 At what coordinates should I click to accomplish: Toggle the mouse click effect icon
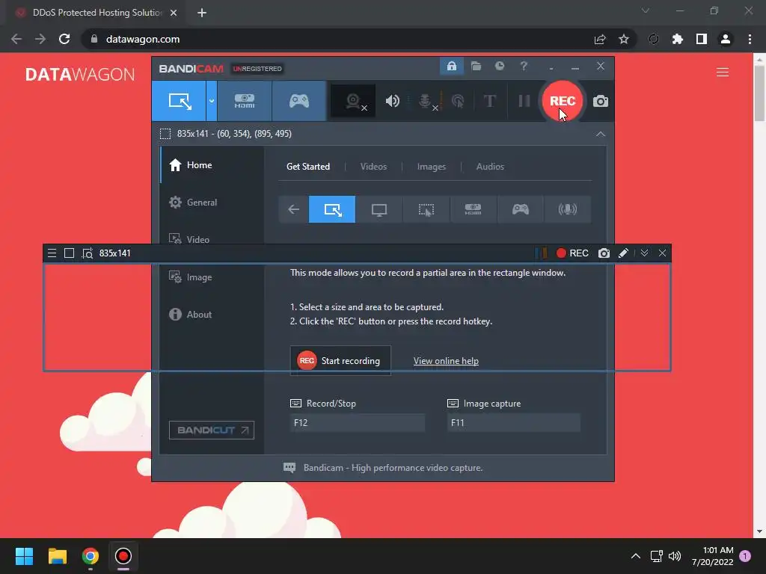458,101
